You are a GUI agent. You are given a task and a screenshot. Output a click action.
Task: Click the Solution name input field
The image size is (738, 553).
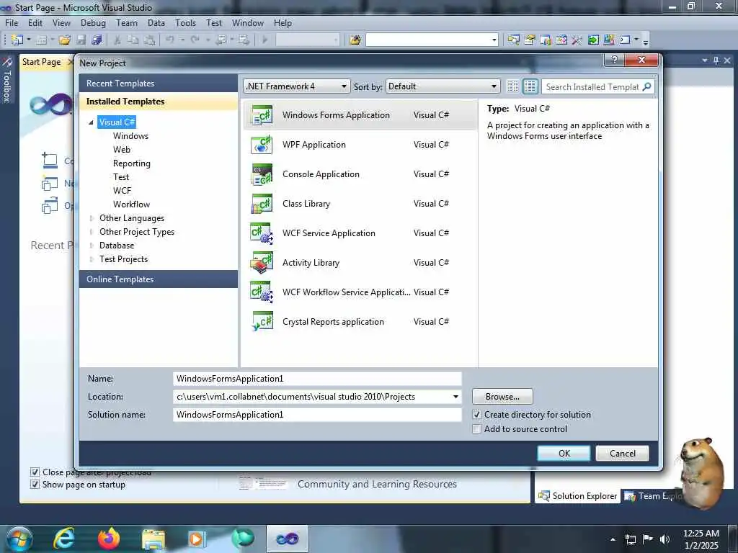coord(317,414)
